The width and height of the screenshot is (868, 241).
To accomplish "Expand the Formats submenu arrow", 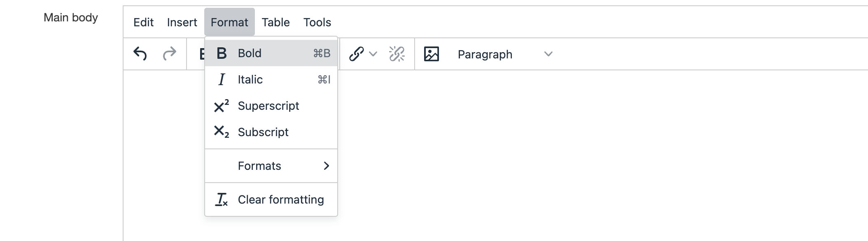I will 326,166.
